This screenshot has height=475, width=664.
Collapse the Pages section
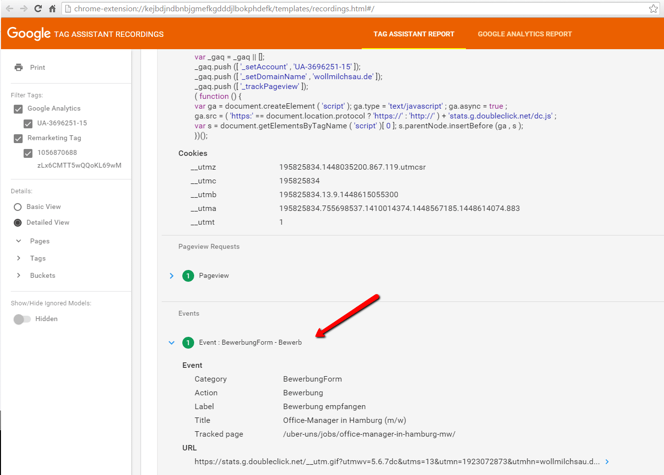19,241
